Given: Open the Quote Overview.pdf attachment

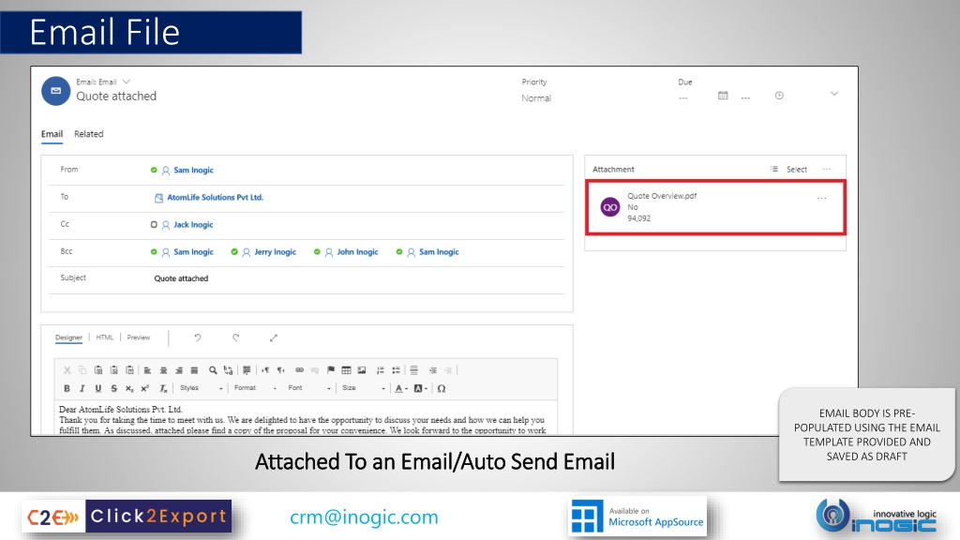Looking at the screenshot, I should pyautogui.click(x=662, y=196).
